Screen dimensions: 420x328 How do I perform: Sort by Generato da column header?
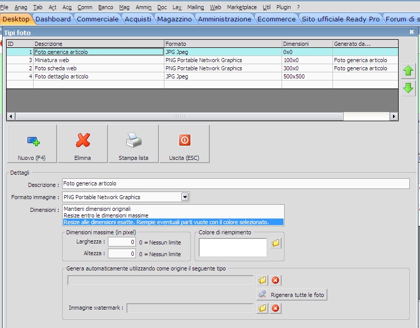point(366,44)
